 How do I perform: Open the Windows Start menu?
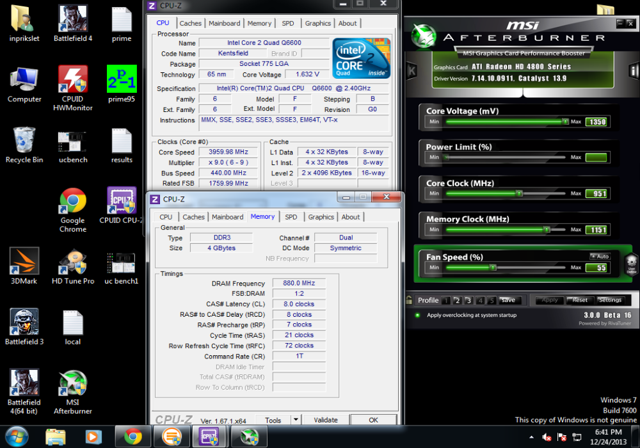17,436
